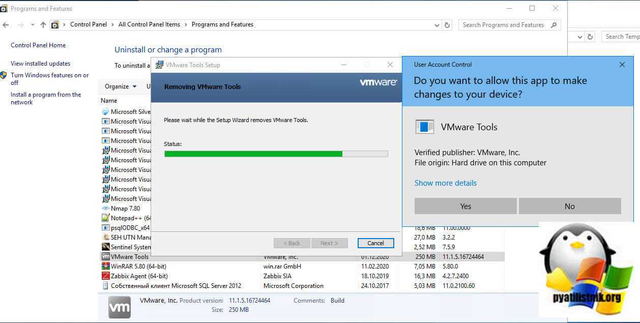Select Zabbix Agent (64-bit) entry
The height and width of the screenshot is (323, 640).
tap(139, 276)
